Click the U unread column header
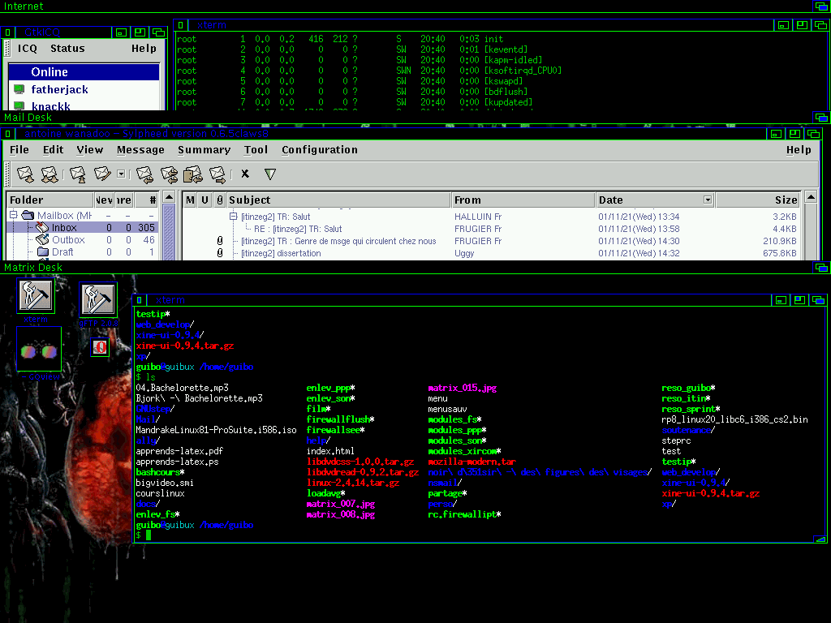The height and width of the screenshot is (623, 831). pos(205,200)
